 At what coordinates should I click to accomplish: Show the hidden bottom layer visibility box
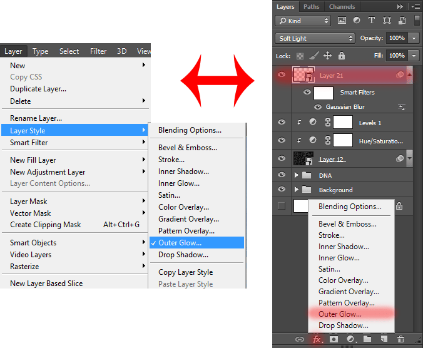pos(282,206)
